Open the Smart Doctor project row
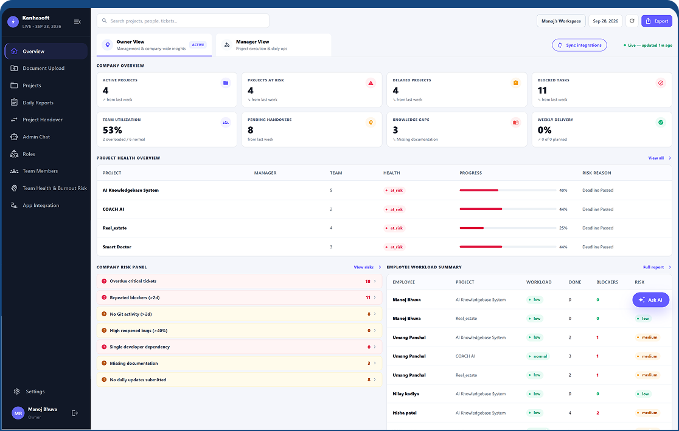Viewport: 679px width, 431px height. point(384,247)
